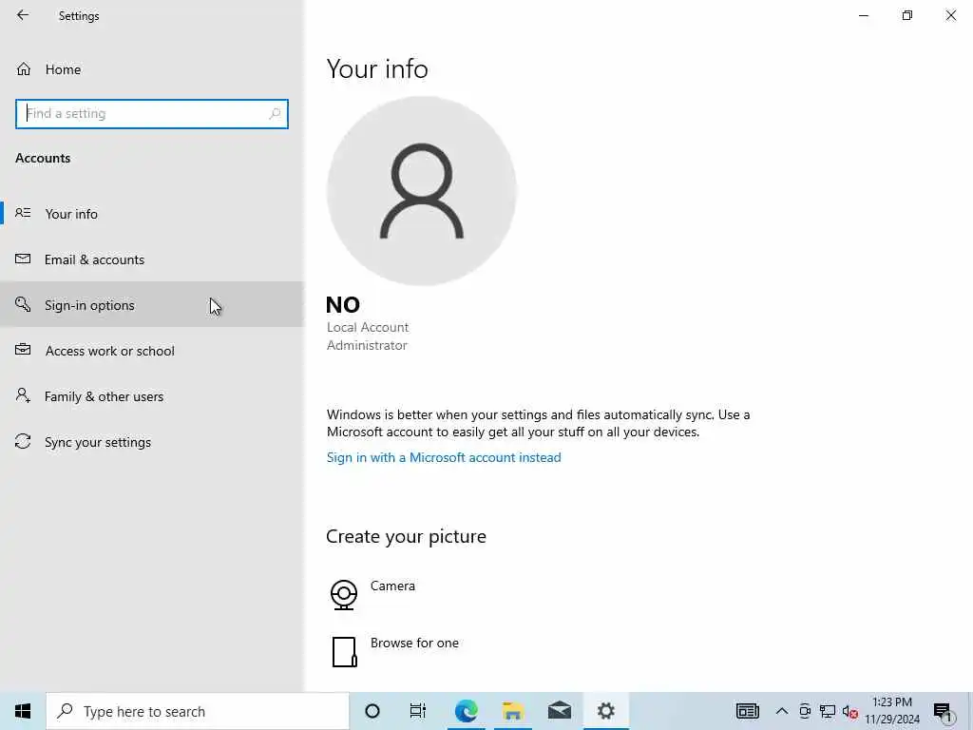Open the network tray icon
This screenshot has width=973, height=730.
click(828, 711)
